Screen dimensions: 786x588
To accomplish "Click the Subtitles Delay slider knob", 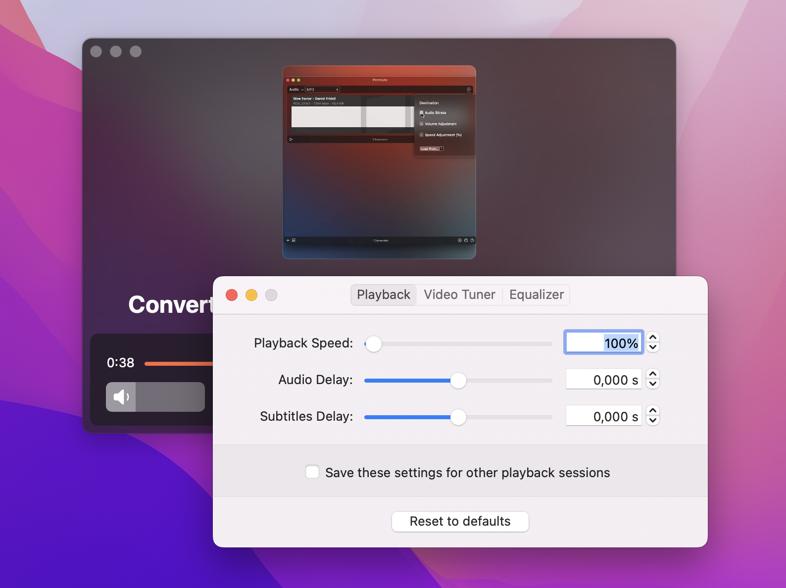I will [x=458, y=417].
